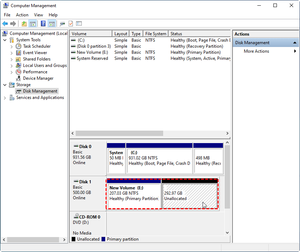Select the System Tools tree node
The image size is (300, 252).
[28, 40]
